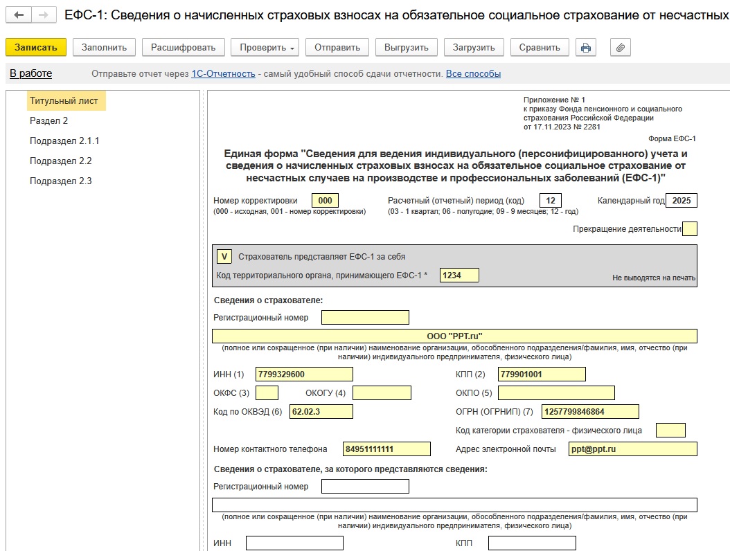Select 'Раздел 2' in the section list
This screenshot has height=551, width=730.
tap(48, 120)
